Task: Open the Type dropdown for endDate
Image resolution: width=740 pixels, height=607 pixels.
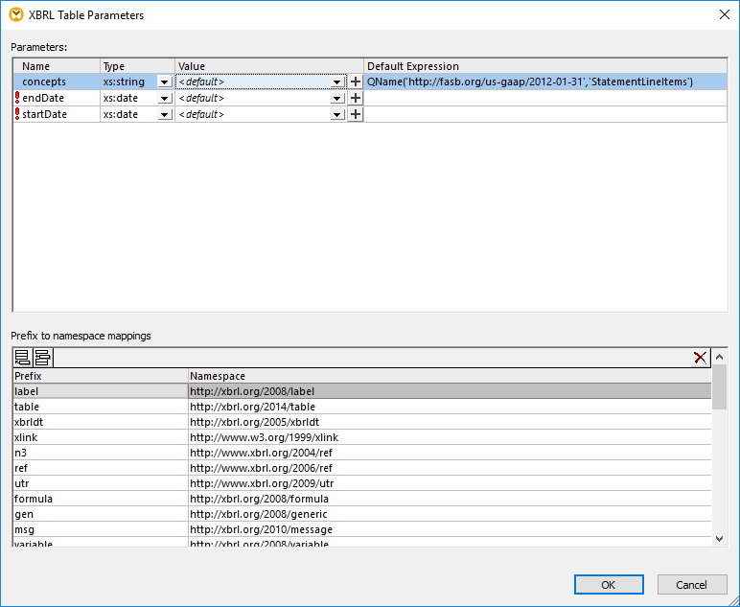Action: coord(165,99)
